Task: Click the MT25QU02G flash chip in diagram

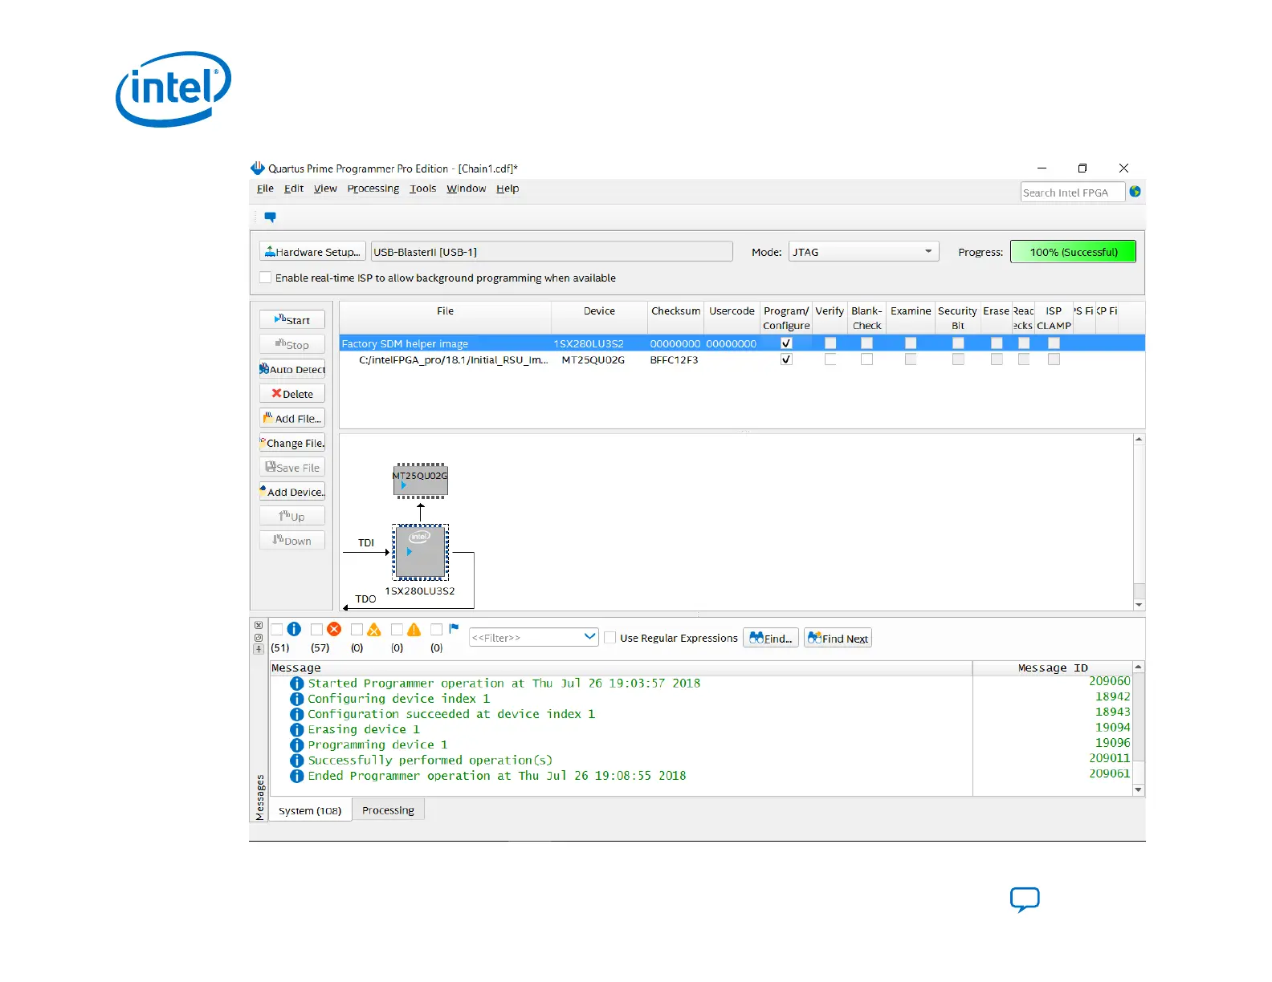Action: tap(420, 481)
